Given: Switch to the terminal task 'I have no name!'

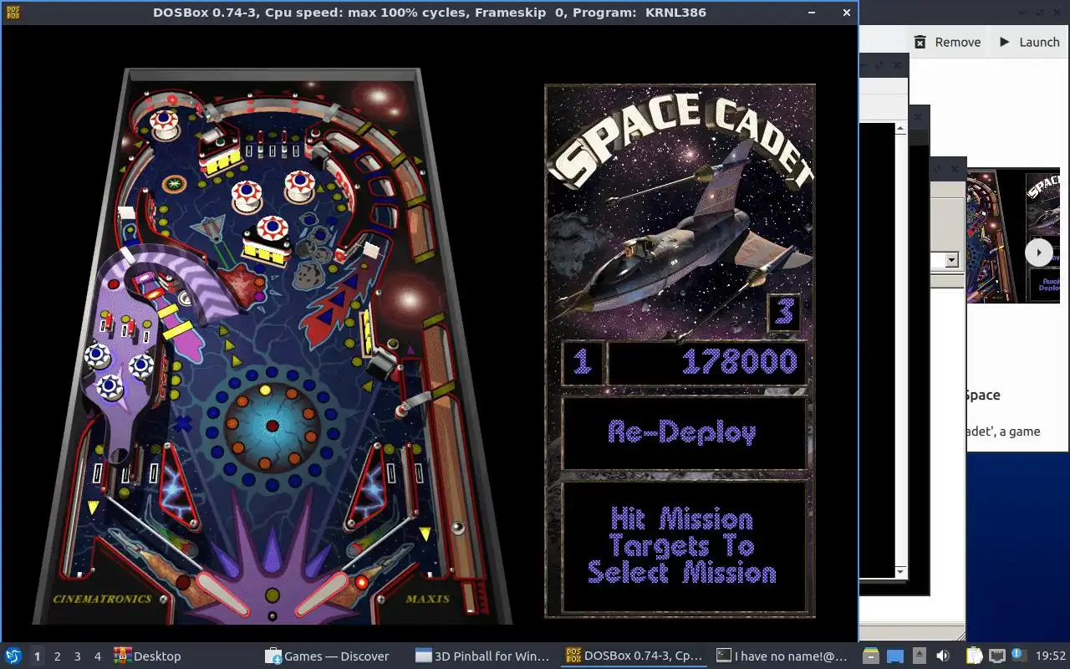Looking at the screenshot, I should tap(782, 656).
